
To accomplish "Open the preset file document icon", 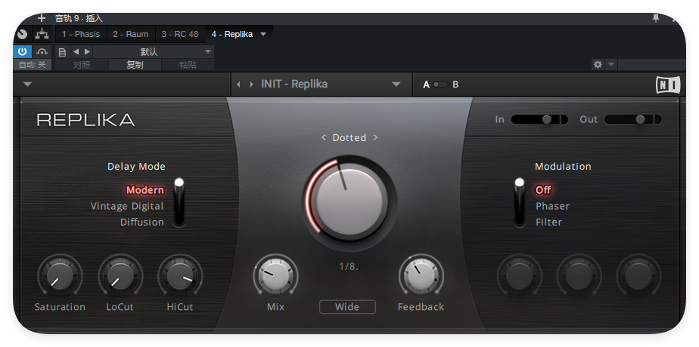I will [62, 52].
